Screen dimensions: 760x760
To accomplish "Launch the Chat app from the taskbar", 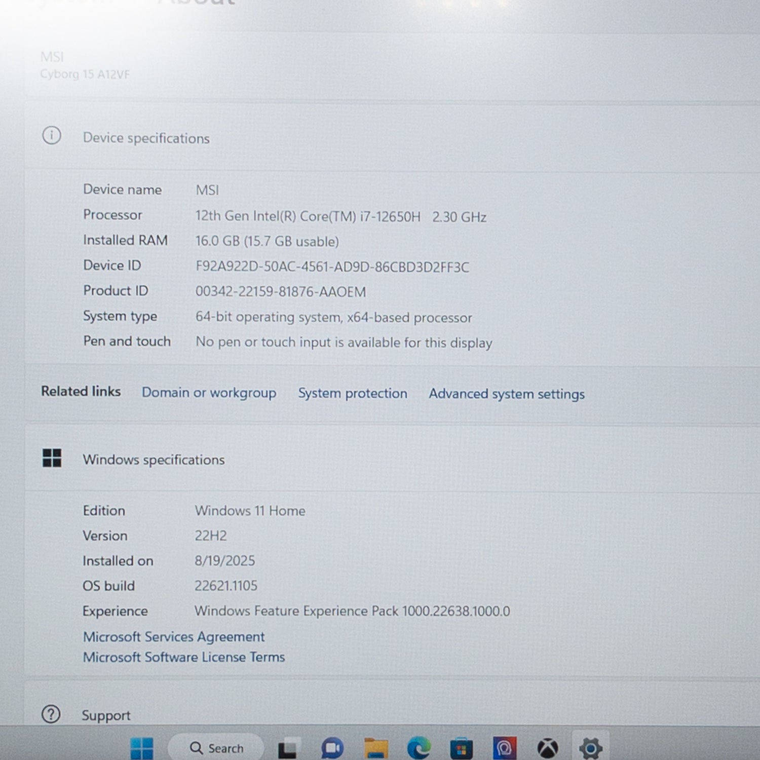I will [332, 748].
